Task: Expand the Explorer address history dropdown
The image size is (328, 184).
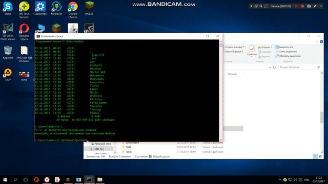Action: [270, 67]
